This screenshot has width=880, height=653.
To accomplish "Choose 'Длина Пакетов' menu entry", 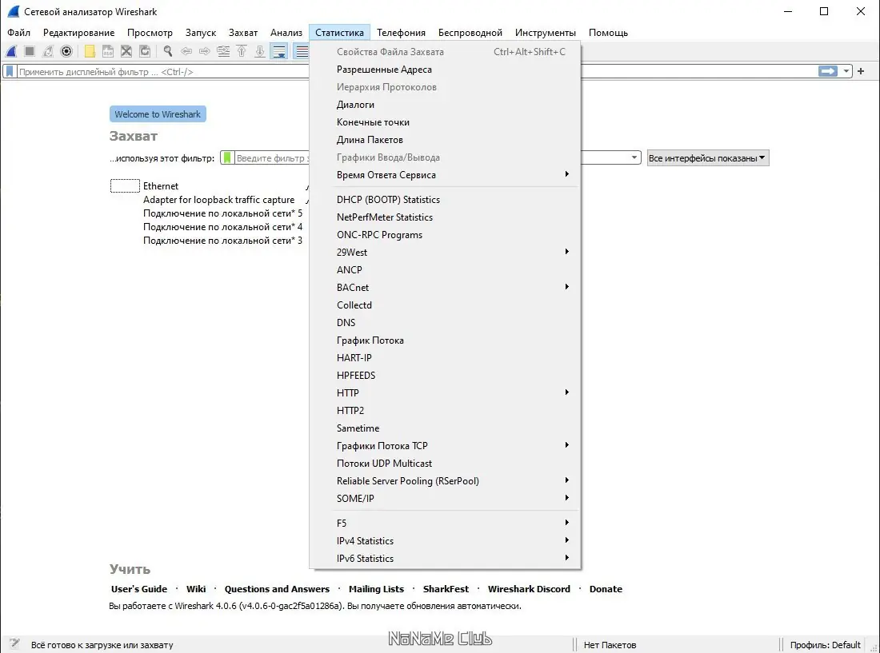I will pyautogui.click(x=445, y=140).
